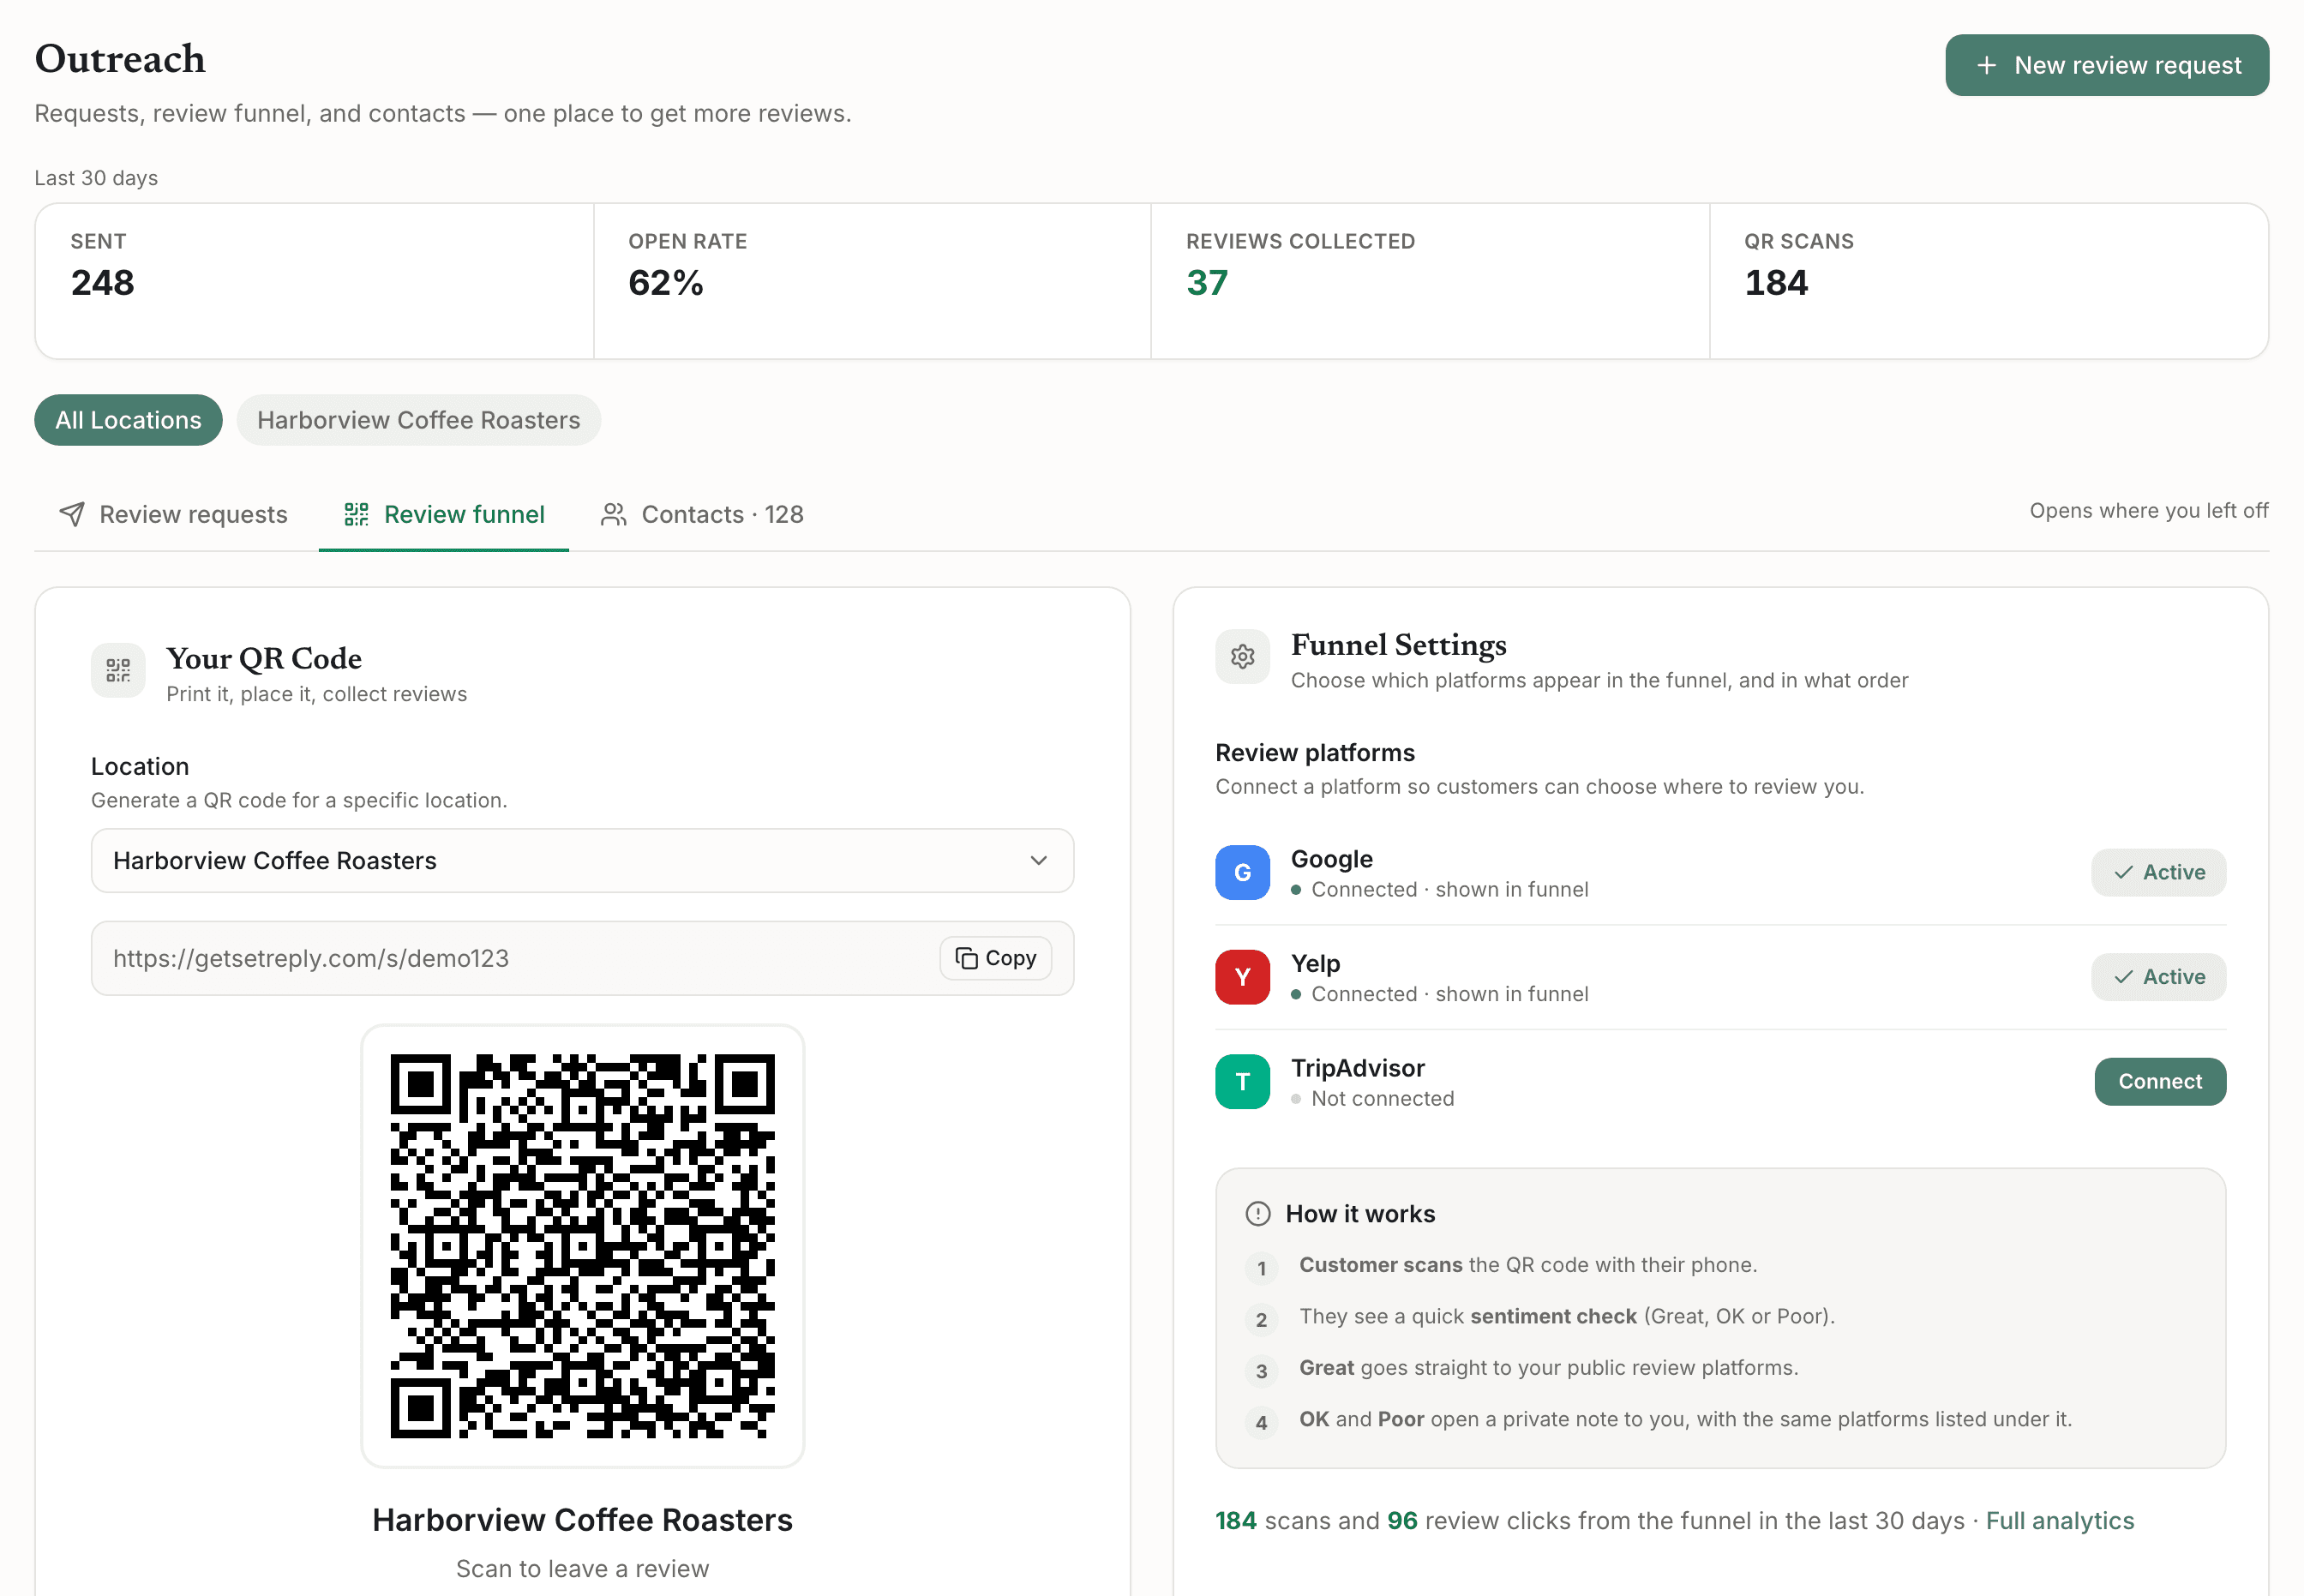Click the copy icon in the URL field
The image size is (2304, 1596).
(966, 958)
